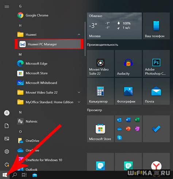Open the user account icon in sidebar

click(x=7, y=113)
